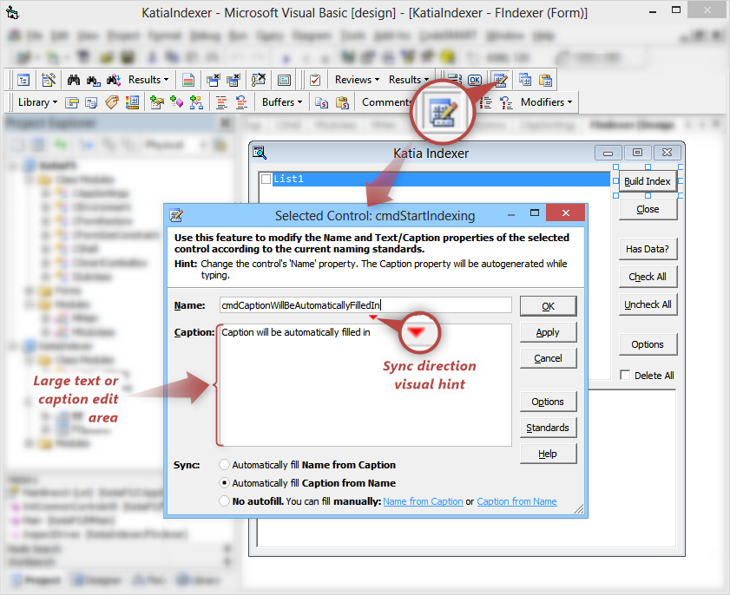The height and width of the screenshot is (595, 730).
Task: Click OK in the Selected Control dialog
Action: point(548,306)
